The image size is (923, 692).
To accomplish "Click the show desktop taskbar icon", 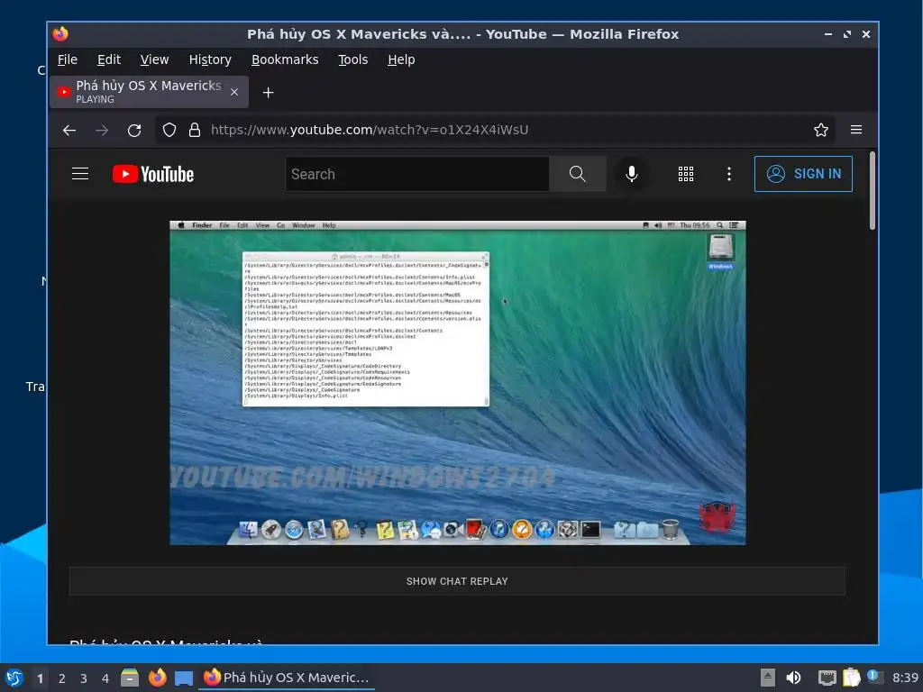I will click(184, 678).
